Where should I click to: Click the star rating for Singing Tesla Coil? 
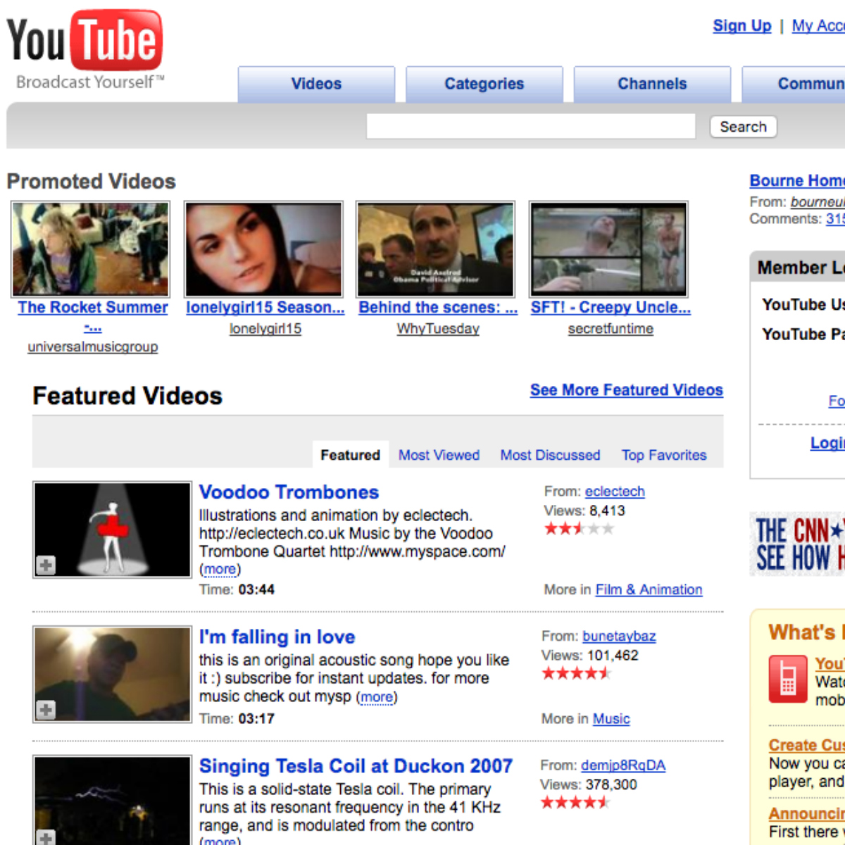(575, 803)
